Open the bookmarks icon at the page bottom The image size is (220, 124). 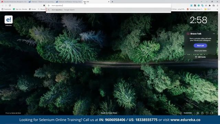click(202, 113)
